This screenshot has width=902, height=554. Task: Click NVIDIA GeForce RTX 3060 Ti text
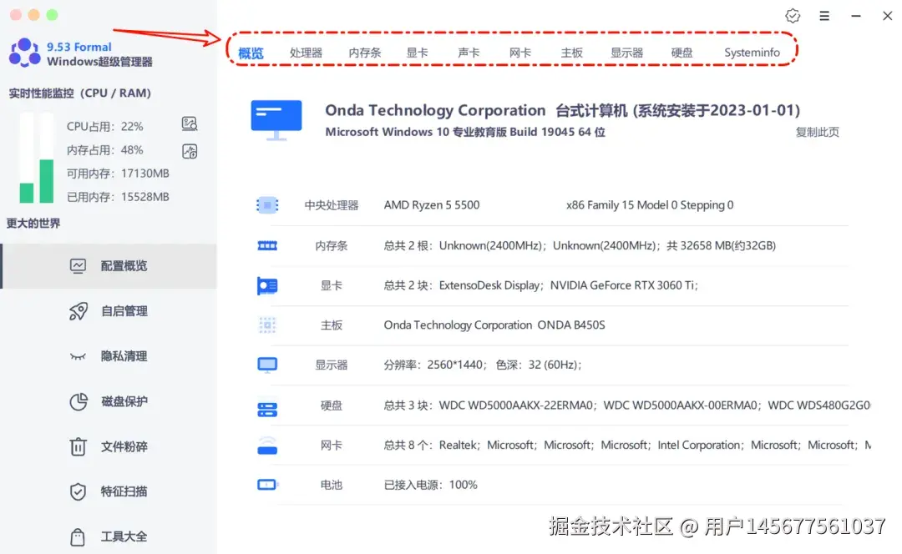pos(622,285)
